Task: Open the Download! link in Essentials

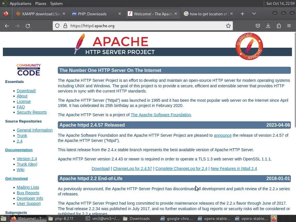Action: (26, 91)
